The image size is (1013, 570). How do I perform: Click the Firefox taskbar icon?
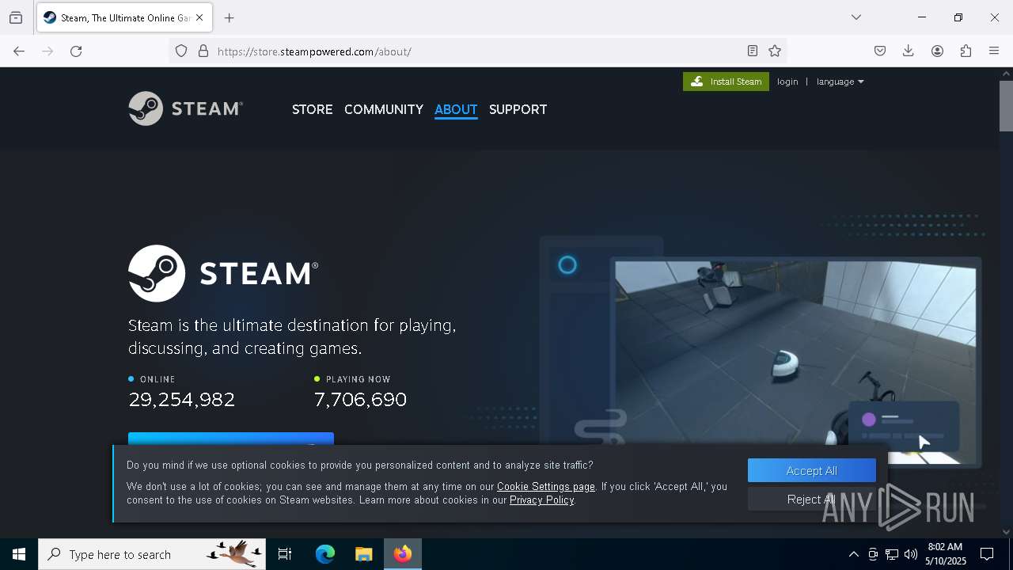click(403, 554)
